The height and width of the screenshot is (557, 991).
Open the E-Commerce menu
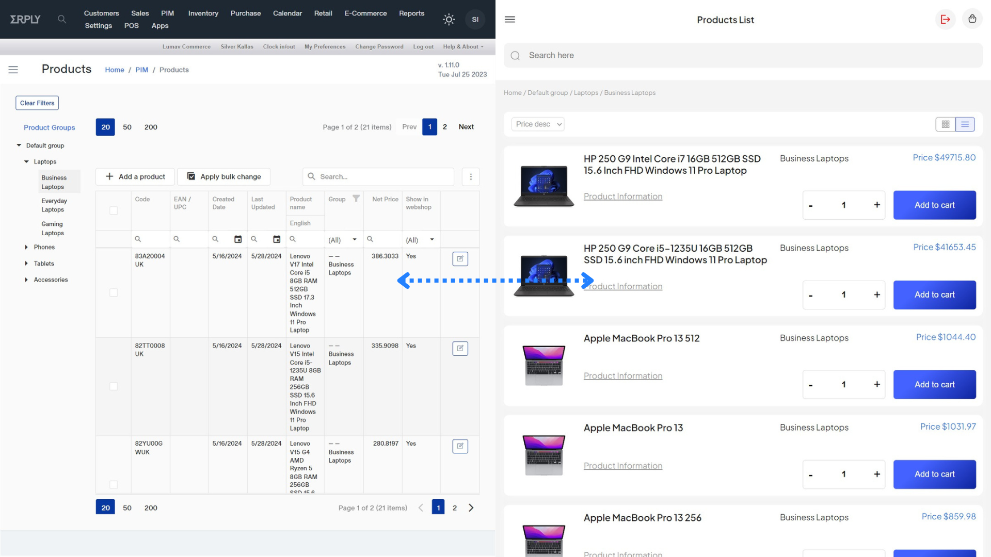pyautogui.click(x=365, y=13)
